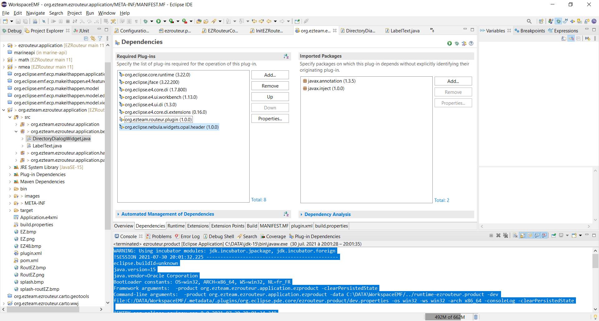Select the Breakpoints view tab
This screenshot has height=321, width=599.
(x=529, y=31)
